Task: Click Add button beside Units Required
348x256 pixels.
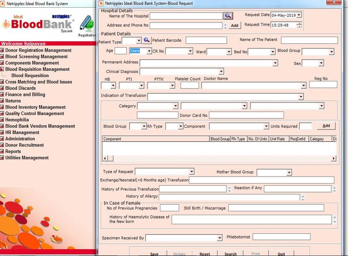Action: [326, 126]
